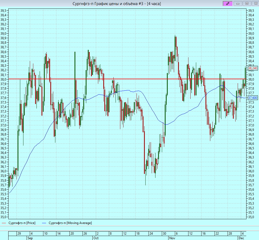The width and height of the screenshot is (259, 240).
Task: Click the red last price label 38,240
Action: [253, 68]
